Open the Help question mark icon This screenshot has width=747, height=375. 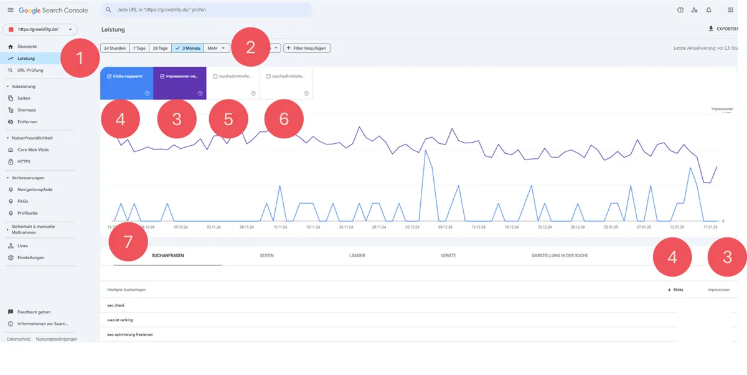pos(680,10)
